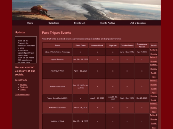This screenshot has width=173, height=129.
Task: Open the sidebar Tumblr social link
Action: 23,90
